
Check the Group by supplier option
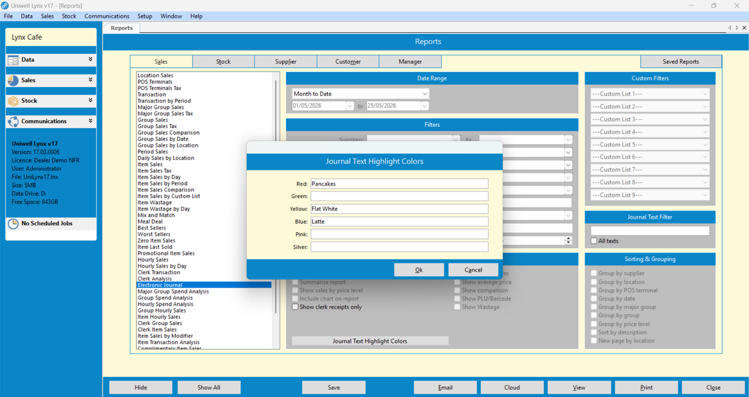coord(594,273)
